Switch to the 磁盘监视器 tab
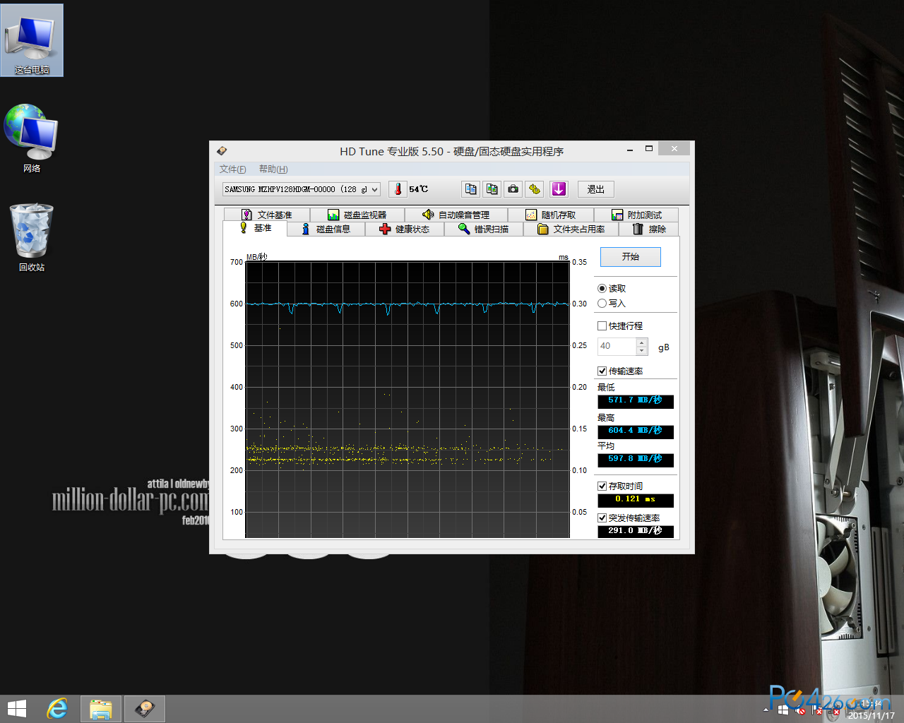The width and height of the screenshot is (904, 723). (357, 215)
